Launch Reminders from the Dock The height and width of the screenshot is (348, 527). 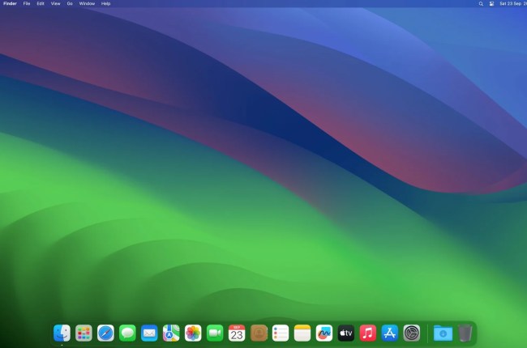coord(281,333)
